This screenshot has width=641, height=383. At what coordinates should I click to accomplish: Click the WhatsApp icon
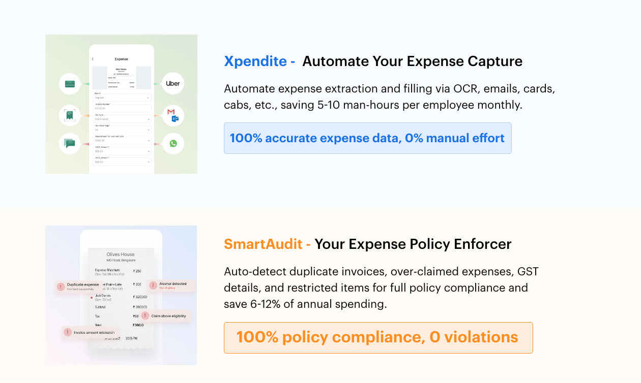(173, 144)
